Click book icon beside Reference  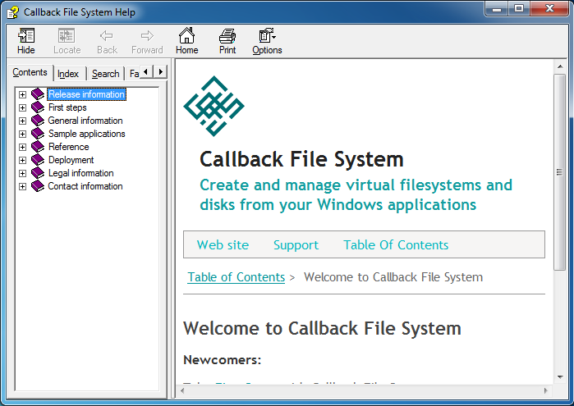pos(38,147)
